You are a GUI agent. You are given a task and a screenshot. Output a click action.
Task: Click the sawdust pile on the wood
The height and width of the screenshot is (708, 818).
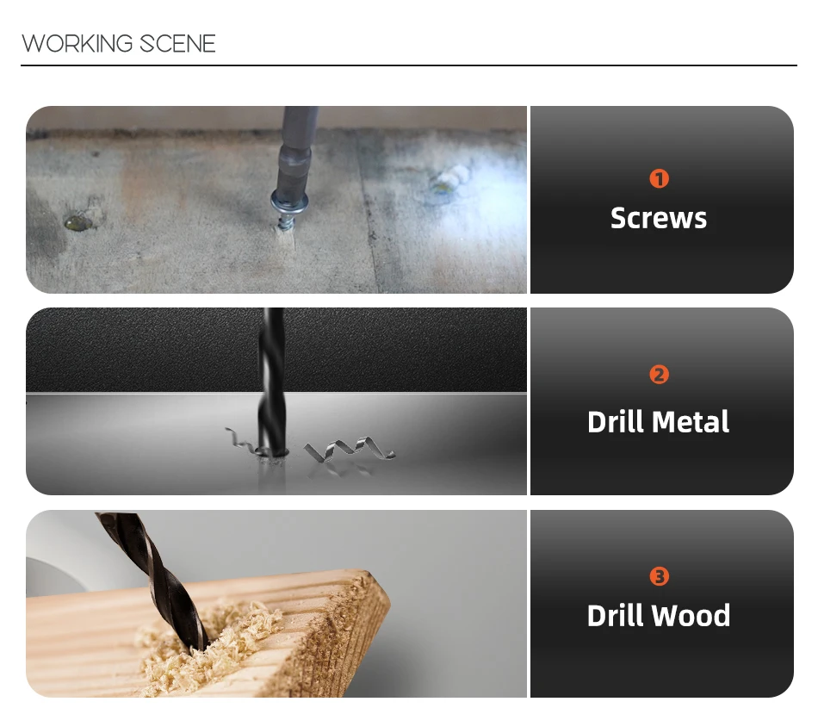(208, 647)
